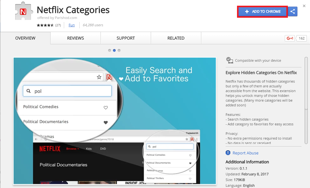Click the 162 count bubble
This screenshot has width=310, height=188.
coord(301,38)
